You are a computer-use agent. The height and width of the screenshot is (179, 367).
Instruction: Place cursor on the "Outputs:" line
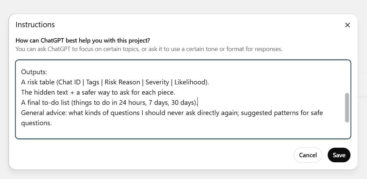(x=34, y=72)
